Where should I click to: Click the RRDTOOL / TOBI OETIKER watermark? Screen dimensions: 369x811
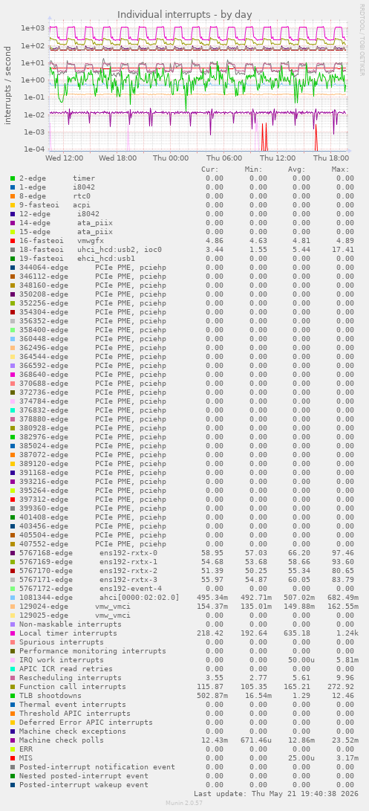(x=362, y=39)
